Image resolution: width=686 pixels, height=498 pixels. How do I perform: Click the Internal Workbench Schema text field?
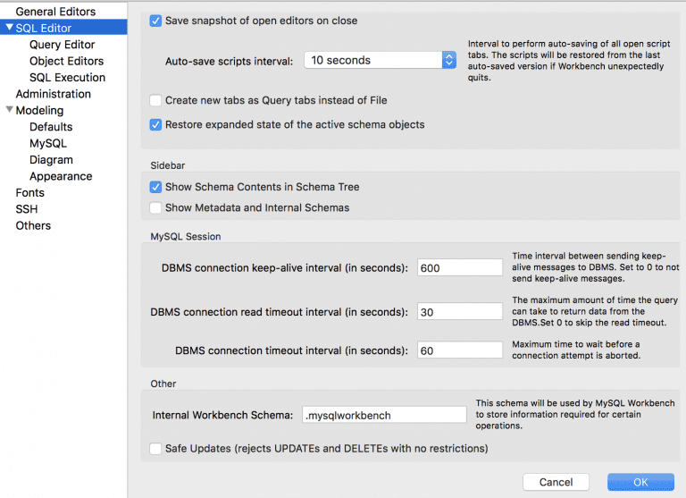384,415
